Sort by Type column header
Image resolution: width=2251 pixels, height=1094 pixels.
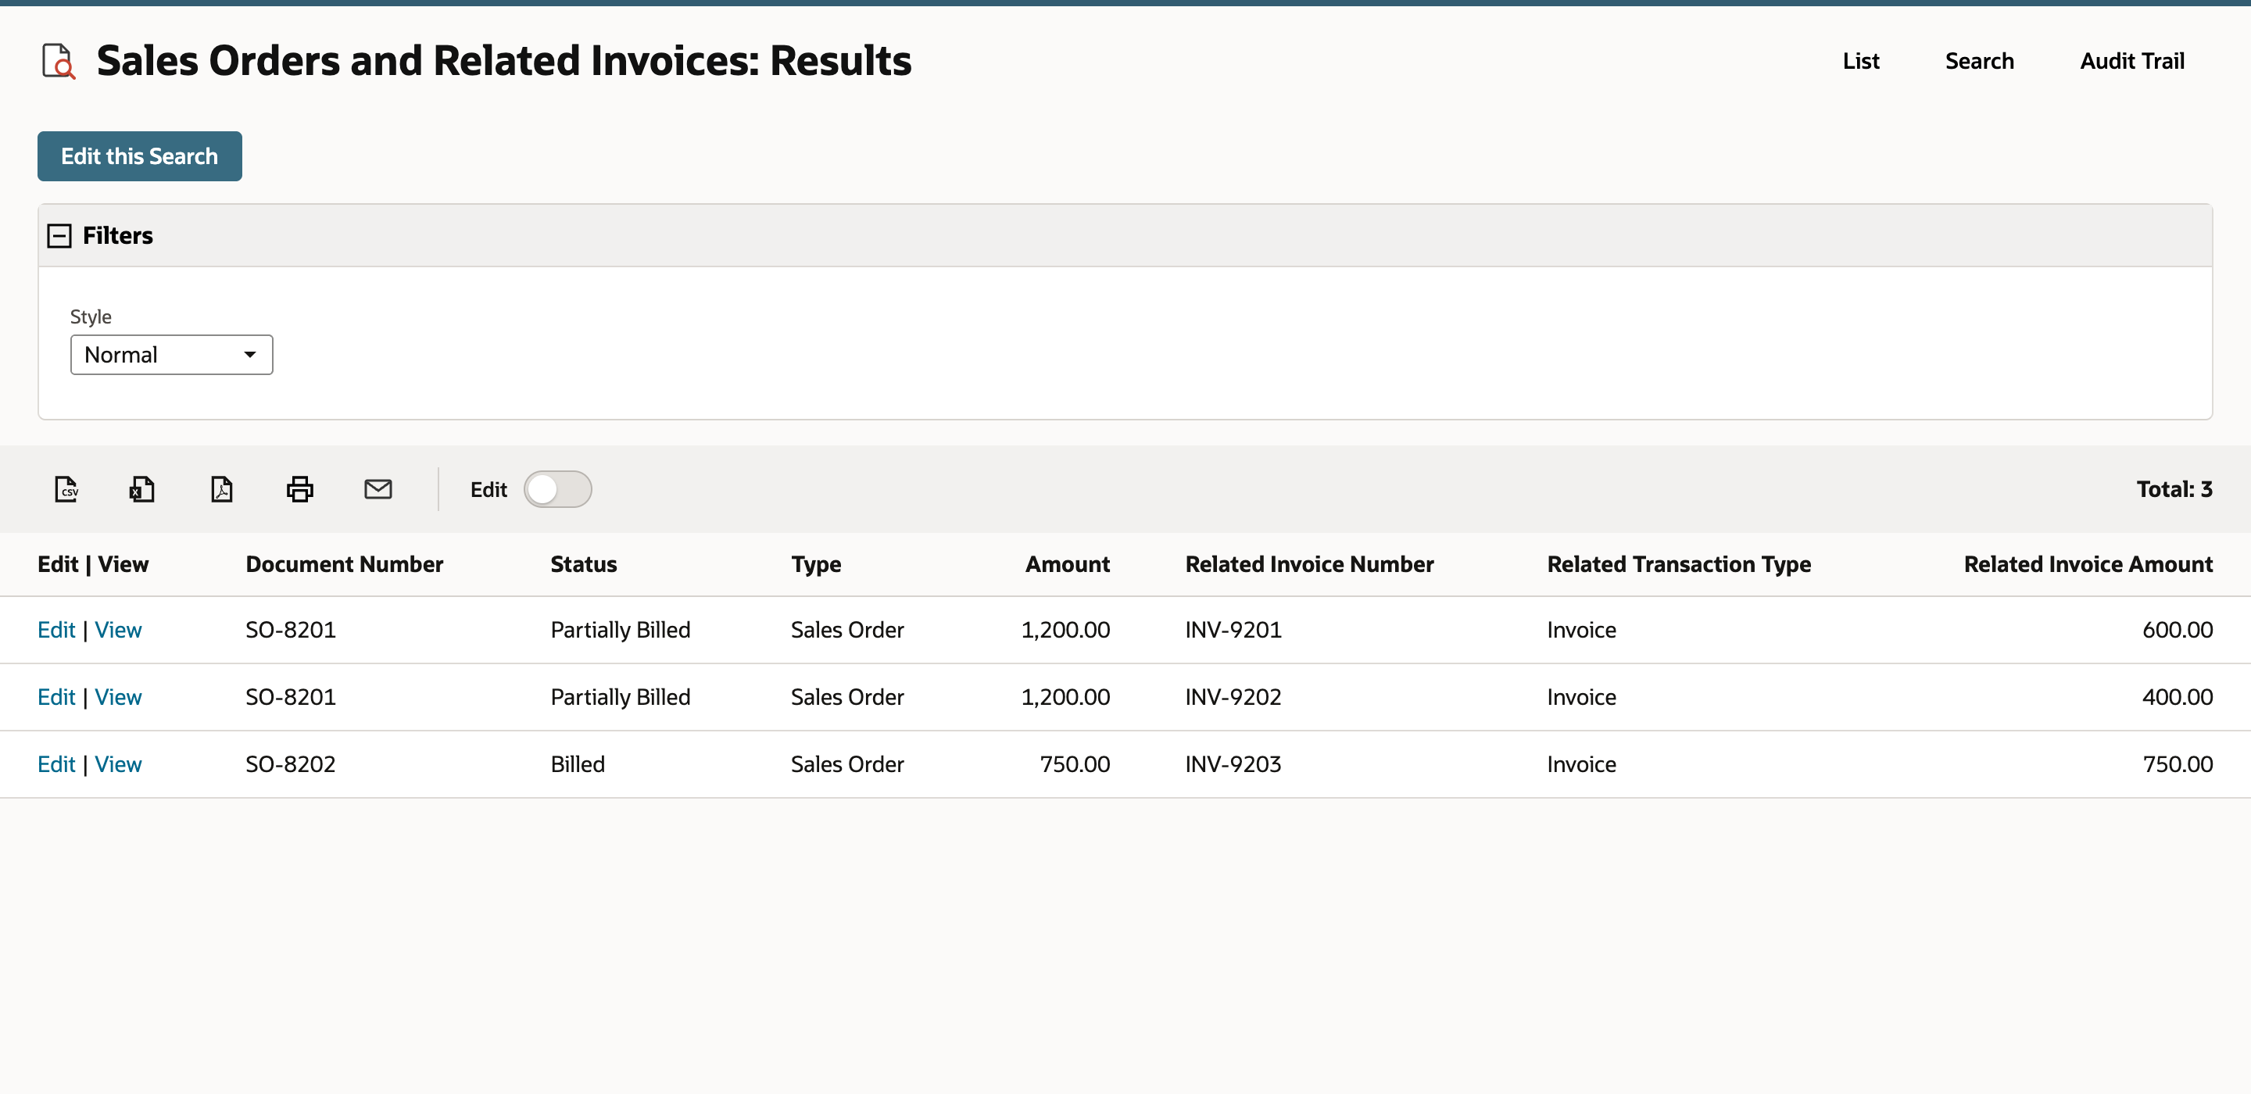[816, 565]
